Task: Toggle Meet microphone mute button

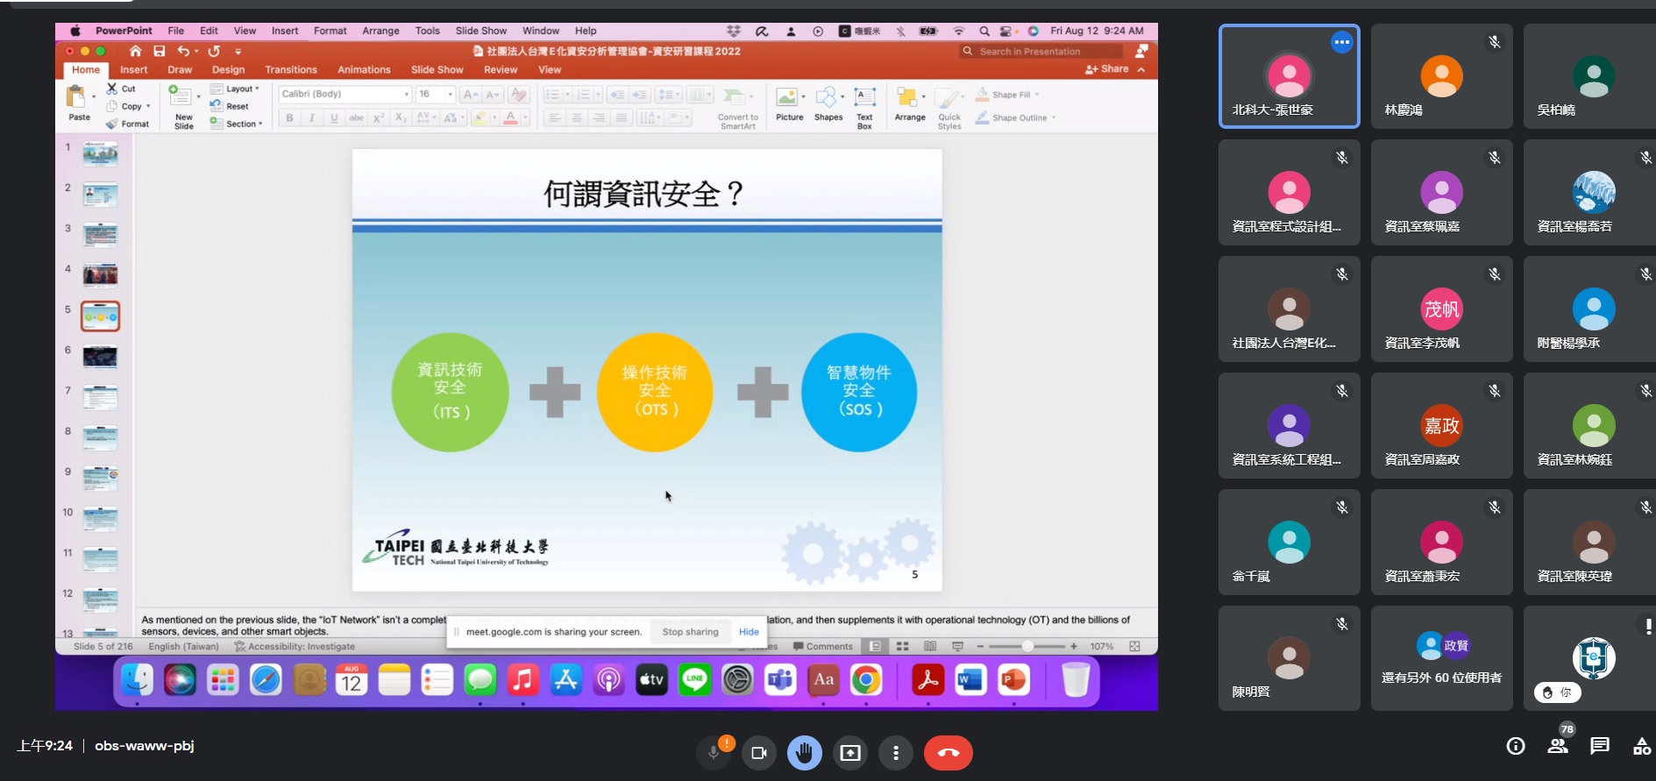Action: coord(714,753)
